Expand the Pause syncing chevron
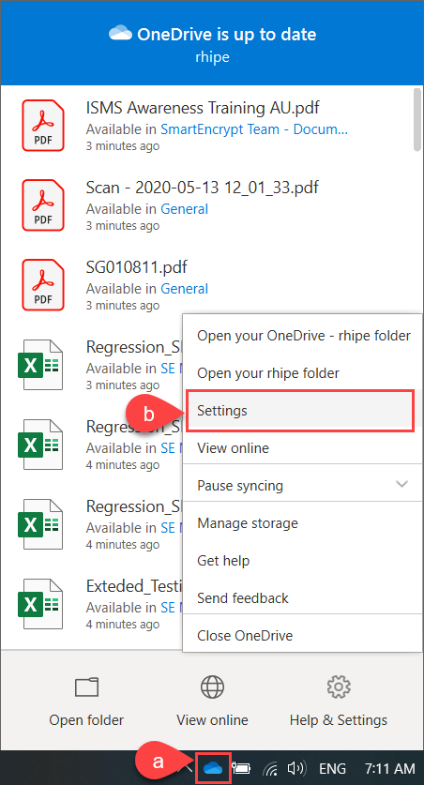Image resolution: width=424 pixels, height=785 pixels. pos(402,484)
